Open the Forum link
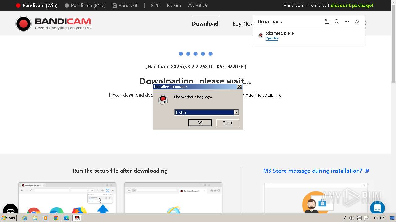 tap(174, 6)
